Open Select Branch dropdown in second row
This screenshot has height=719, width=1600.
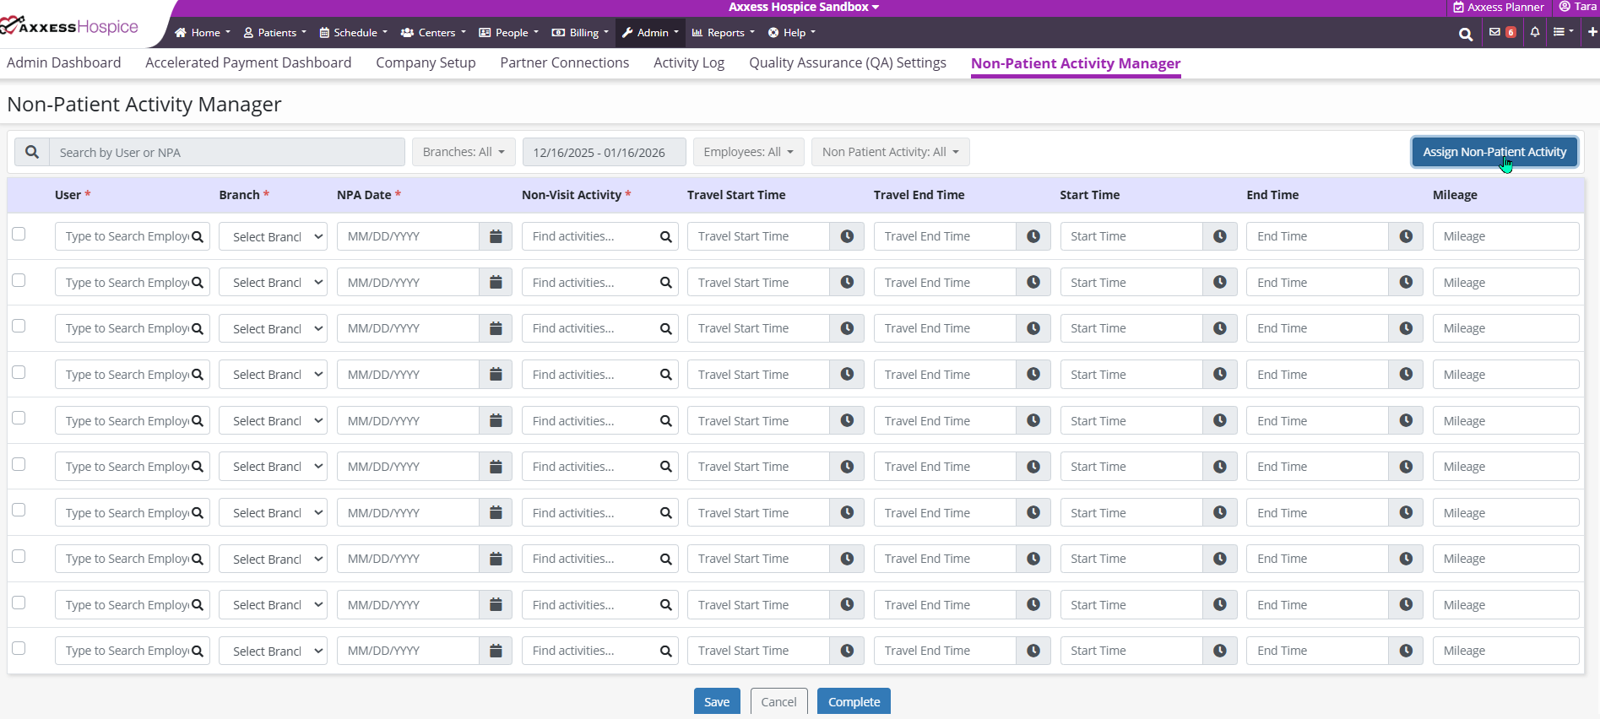[273, 283]
